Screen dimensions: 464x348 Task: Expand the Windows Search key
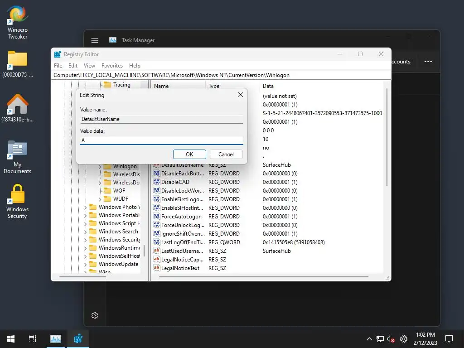click(x=86, y=232)
